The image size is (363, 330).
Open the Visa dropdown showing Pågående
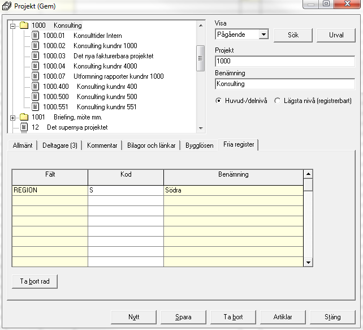pyautogui.click(x=263, y=35)
